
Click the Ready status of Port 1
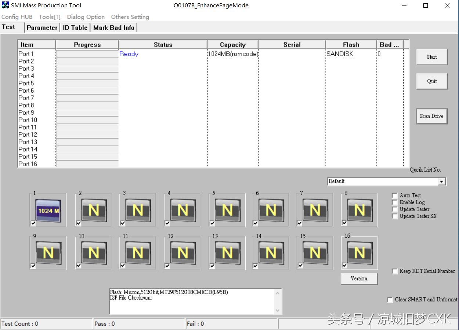point(129,54)
